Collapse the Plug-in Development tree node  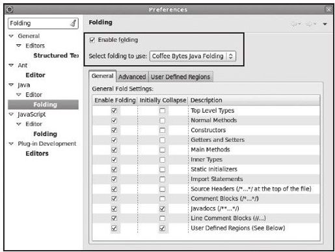11,144
